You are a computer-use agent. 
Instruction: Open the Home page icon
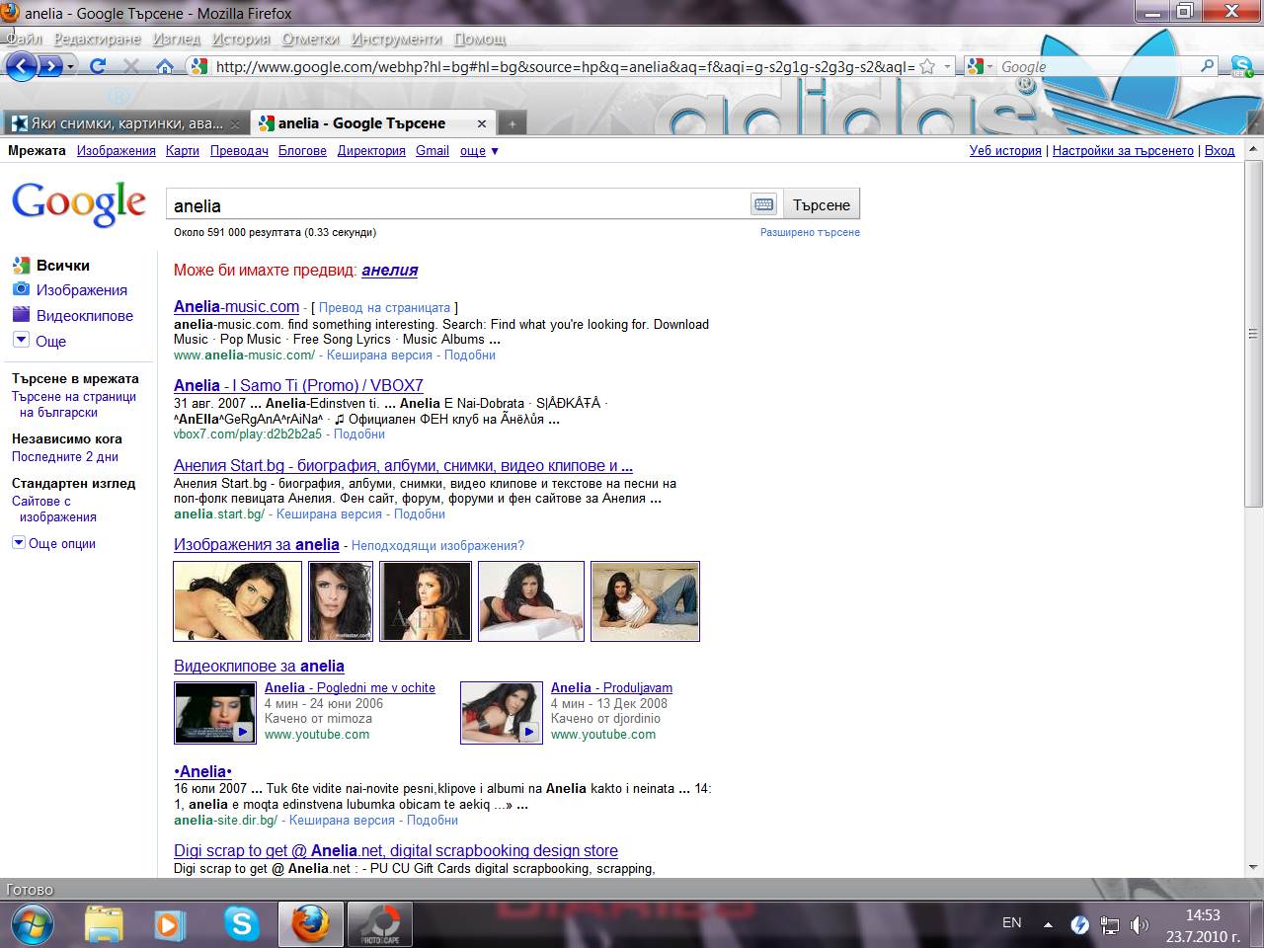[x=165, y=66]
